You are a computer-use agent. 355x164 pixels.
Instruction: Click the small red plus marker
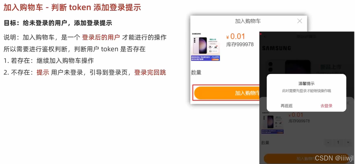[260, 34]
